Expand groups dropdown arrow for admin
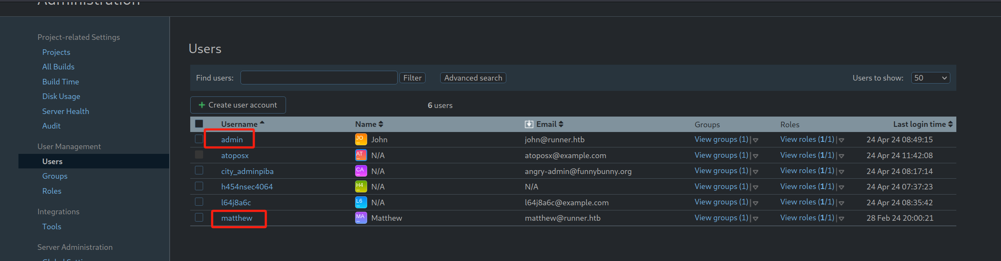 755,140
